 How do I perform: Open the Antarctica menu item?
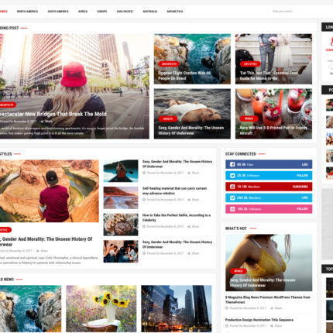tap(175, 12)
